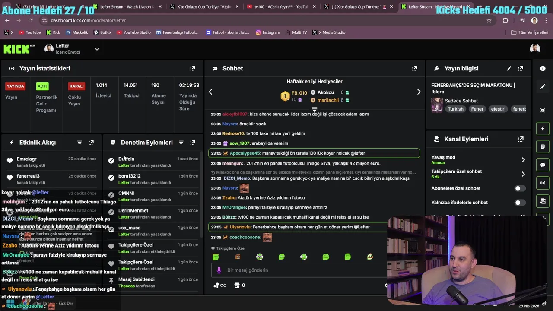
Task: Edit stream info with Yayın bilgisi pencil
Action: click(x=509, y=68)
